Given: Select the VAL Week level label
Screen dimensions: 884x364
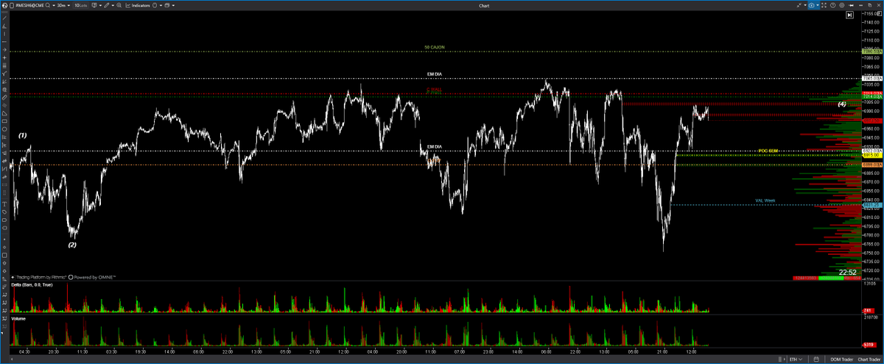Looking at the screenshot, I should [765, 200].
